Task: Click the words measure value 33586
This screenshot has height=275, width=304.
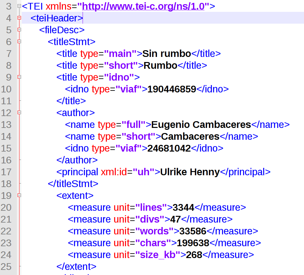Action: 193,231
